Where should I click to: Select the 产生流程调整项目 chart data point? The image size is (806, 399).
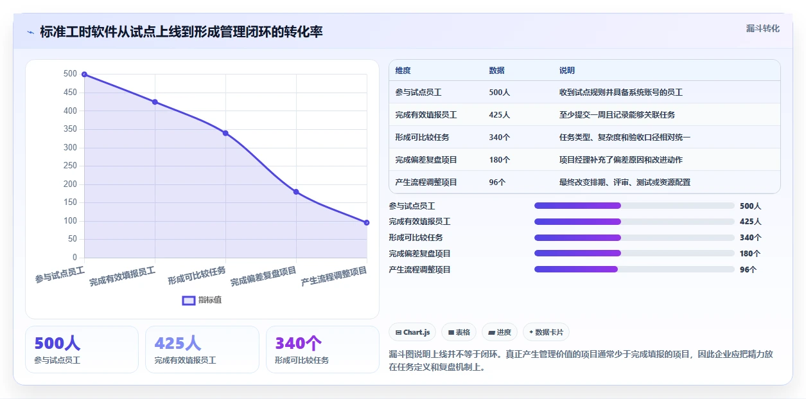(x=367, y=222)
